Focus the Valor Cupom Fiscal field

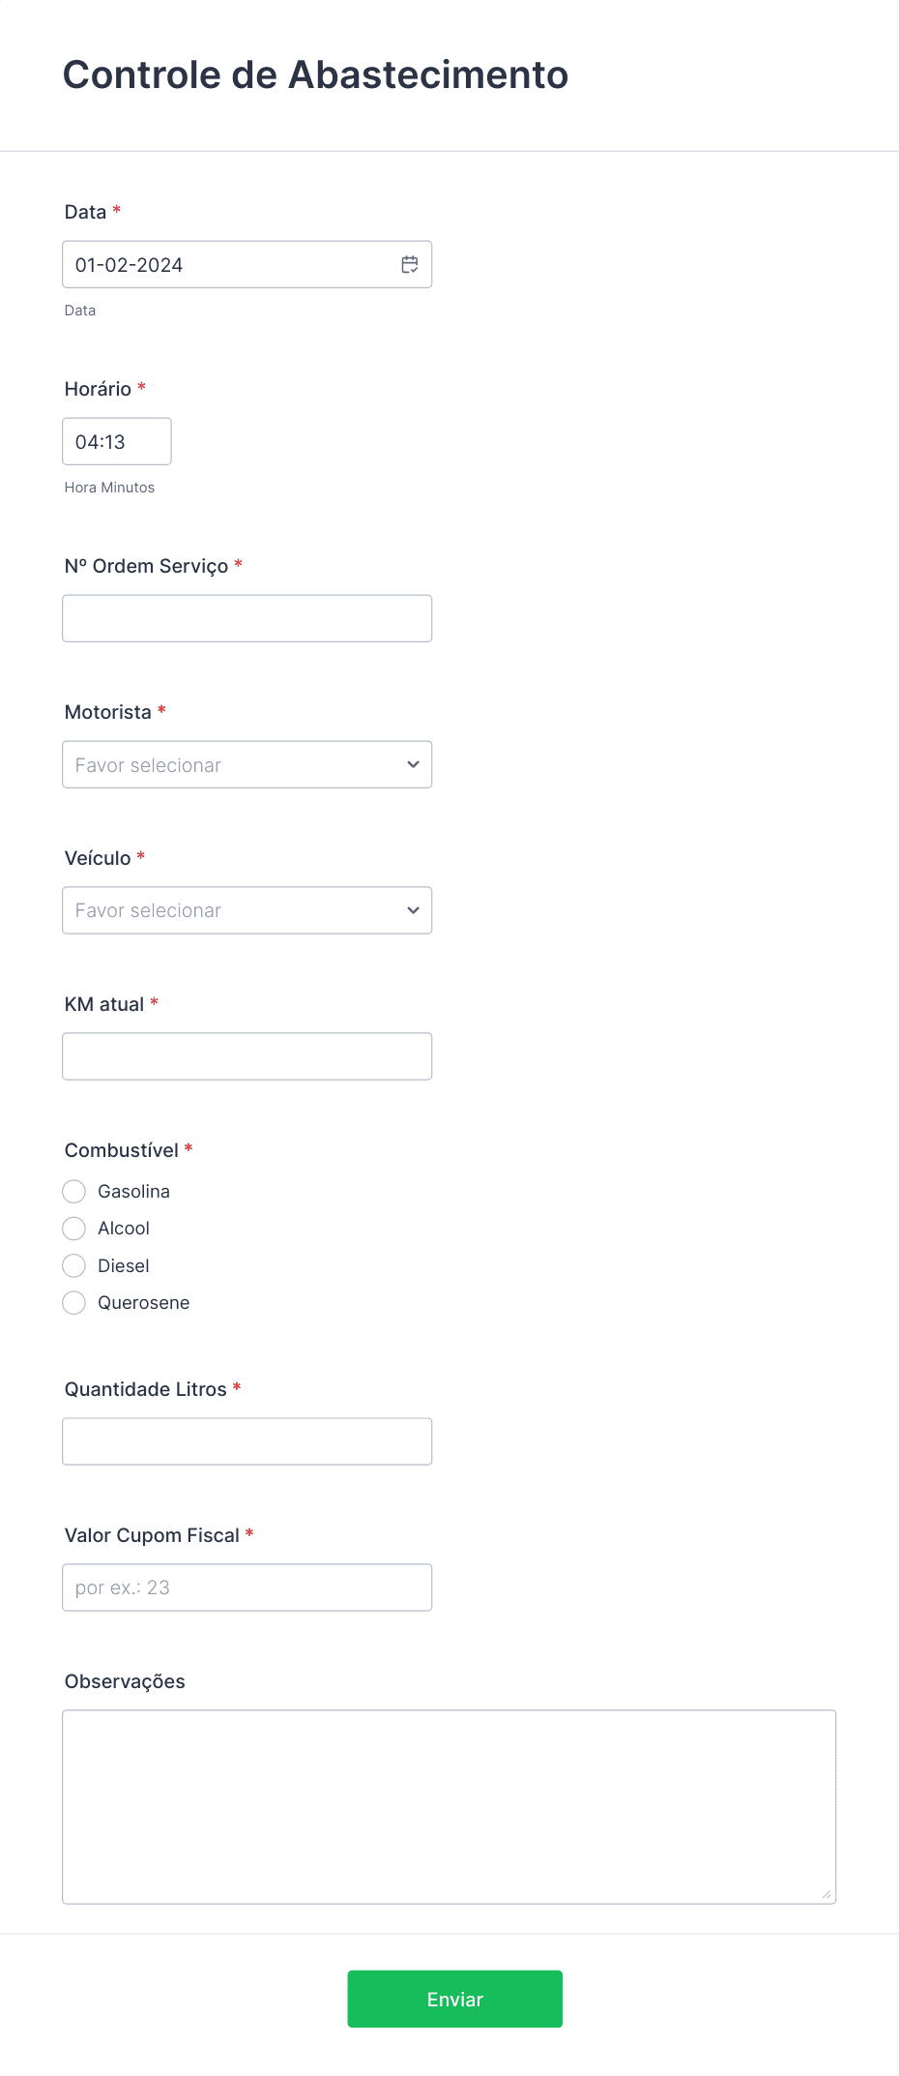(246, 1587)
